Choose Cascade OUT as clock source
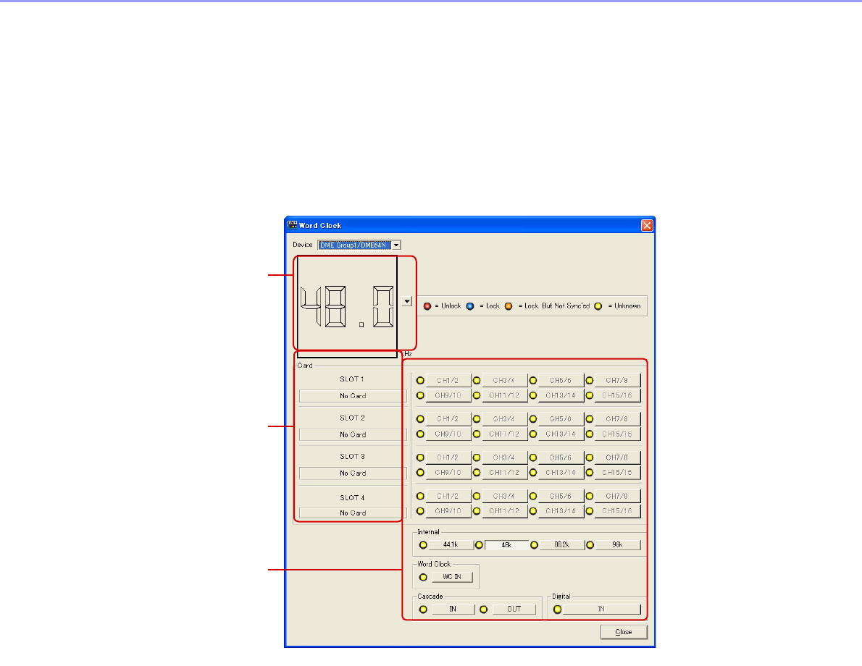This screenshot has width=862, height=666. click(x=514, y=609)
